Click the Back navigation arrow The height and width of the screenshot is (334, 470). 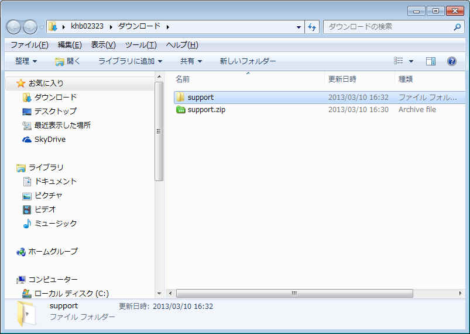click(x=13, y=27)
